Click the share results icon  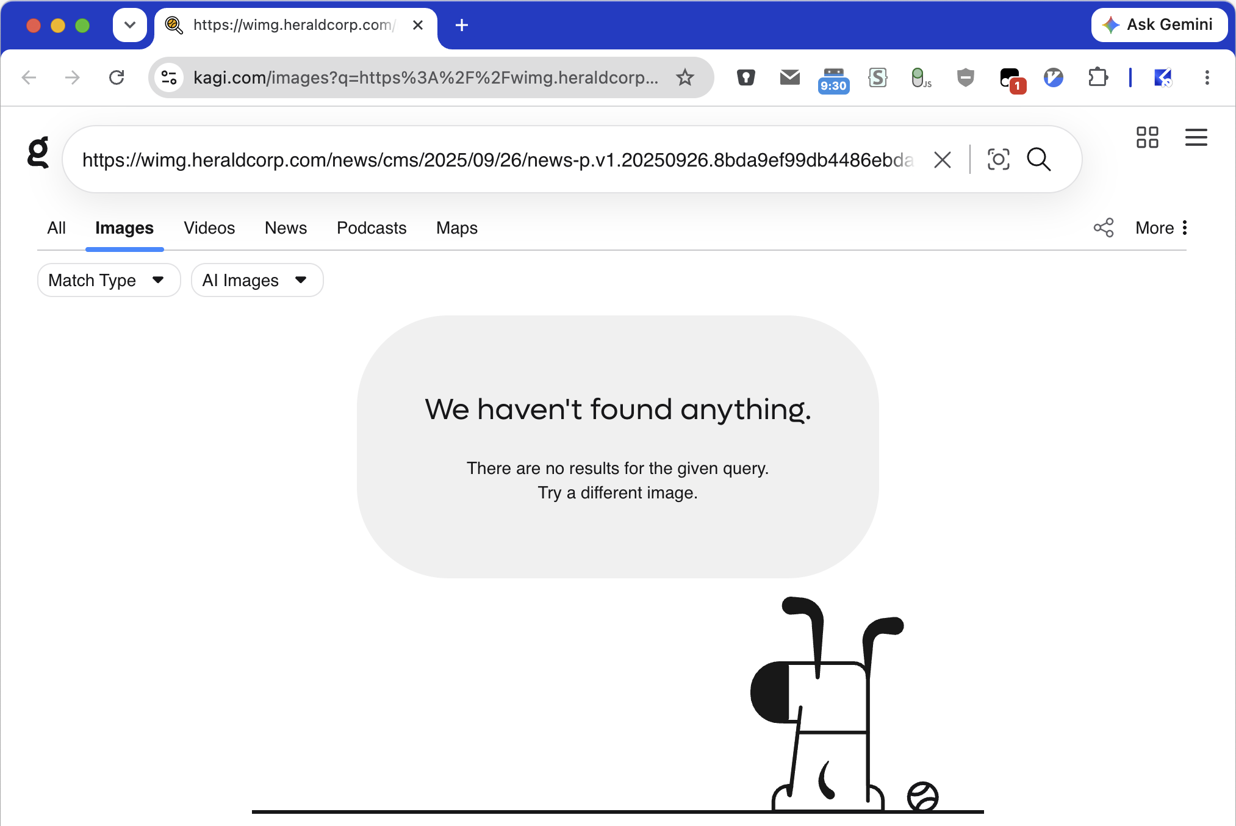pyautogui.click(x=1103, y=228)
